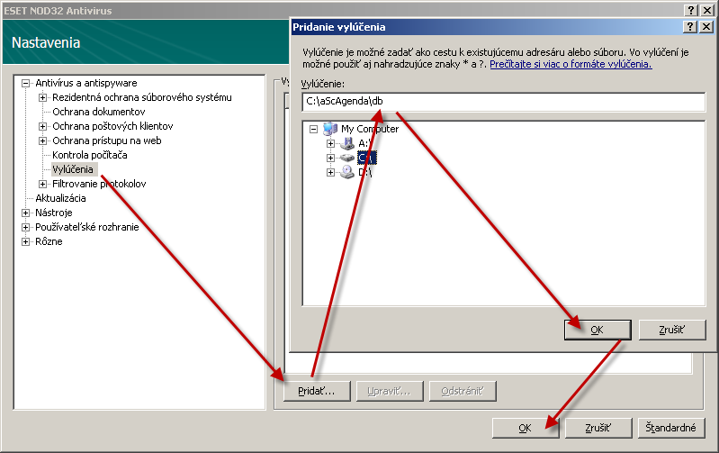Screen dimensions: 719x453
Task: Select the floppy drive A:\ icon
Action: click(x=347, y=144)
